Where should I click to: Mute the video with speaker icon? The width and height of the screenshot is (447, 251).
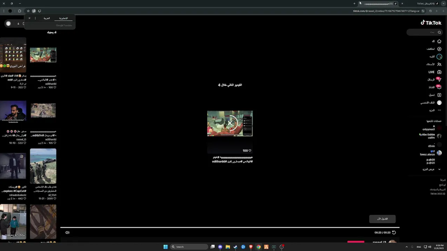coord(67,233)
